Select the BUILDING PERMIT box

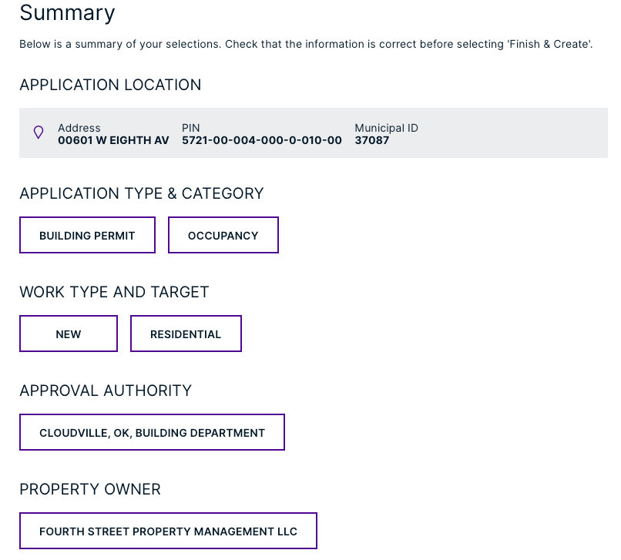coord(87,235)
